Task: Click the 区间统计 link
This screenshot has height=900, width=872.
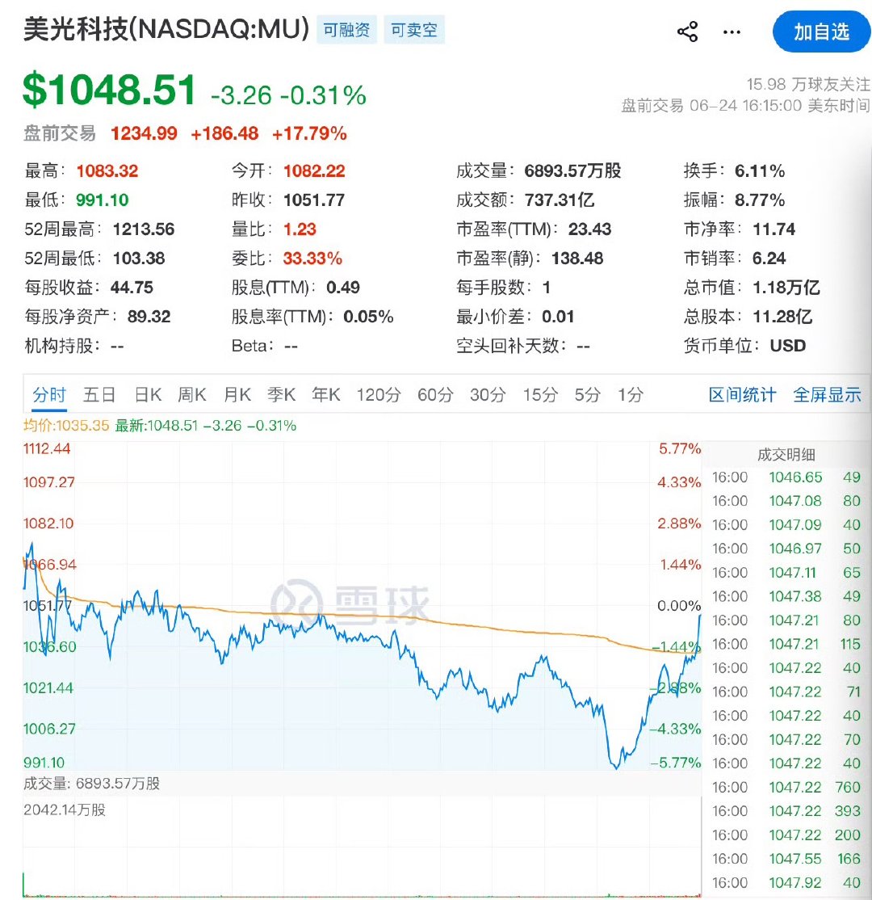Action: (742, 395)
